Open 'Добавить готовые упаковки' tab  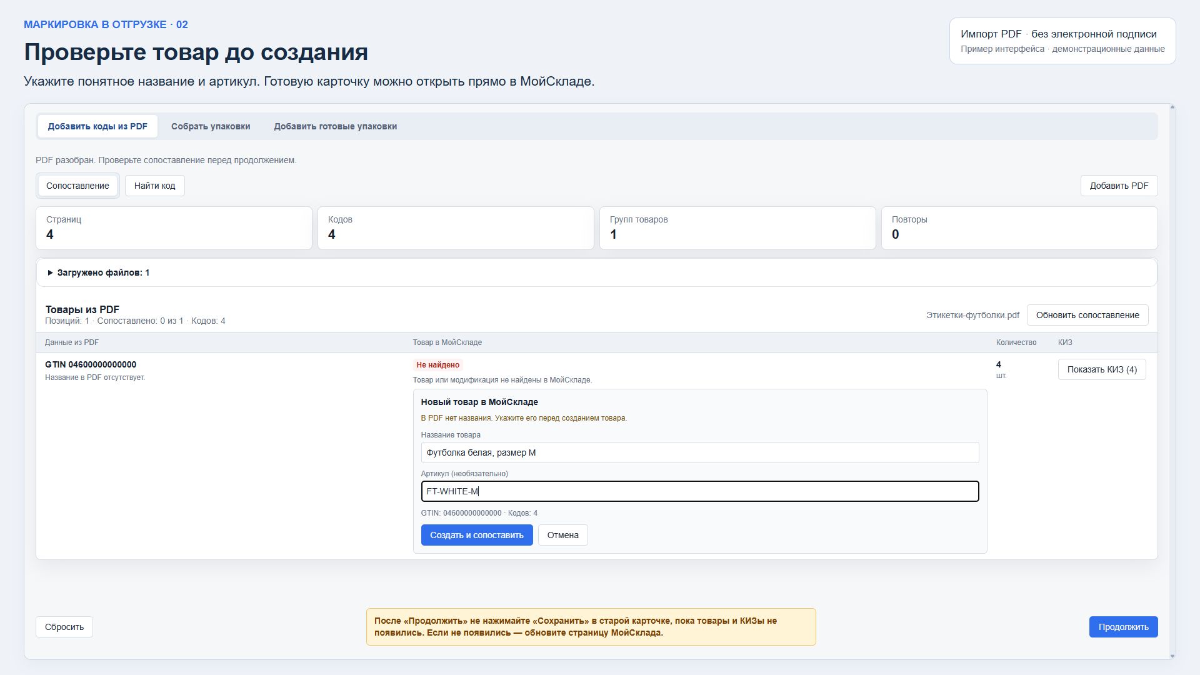pos(335,126)
